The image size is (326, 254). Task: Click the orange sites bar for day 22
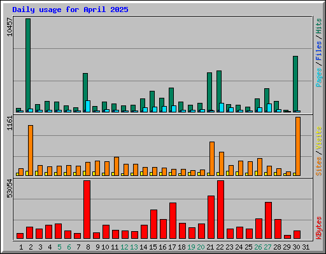222,164
